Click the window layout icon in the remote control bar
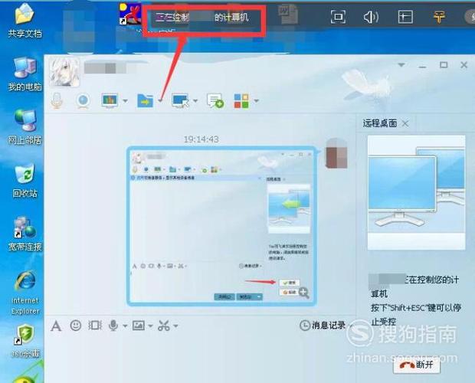The height and width of the screenshot is (383, 475). [x=405, y=17]
